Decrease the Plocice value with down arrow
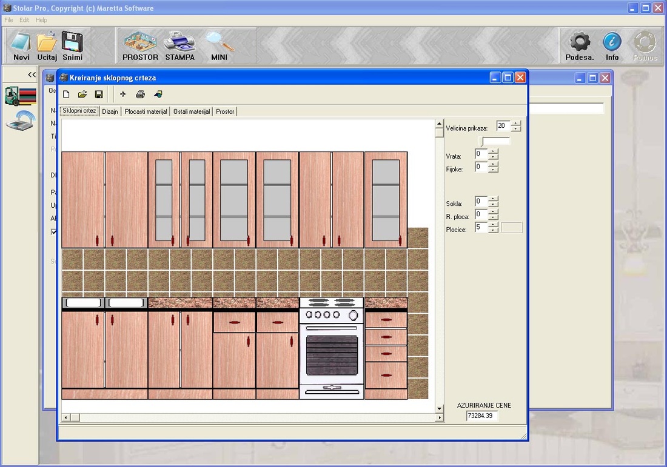This screenshot has width=667, height=467. click(494, 230)
